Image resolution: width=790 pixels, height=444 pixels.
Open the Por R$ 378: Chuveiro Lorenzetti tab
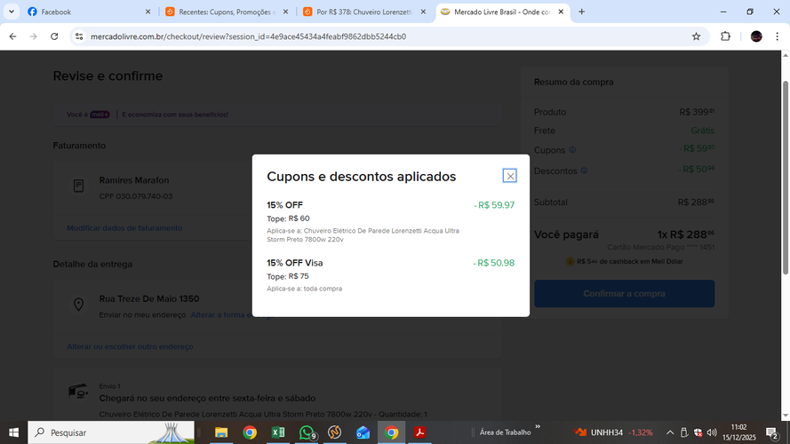pos(364,12)
